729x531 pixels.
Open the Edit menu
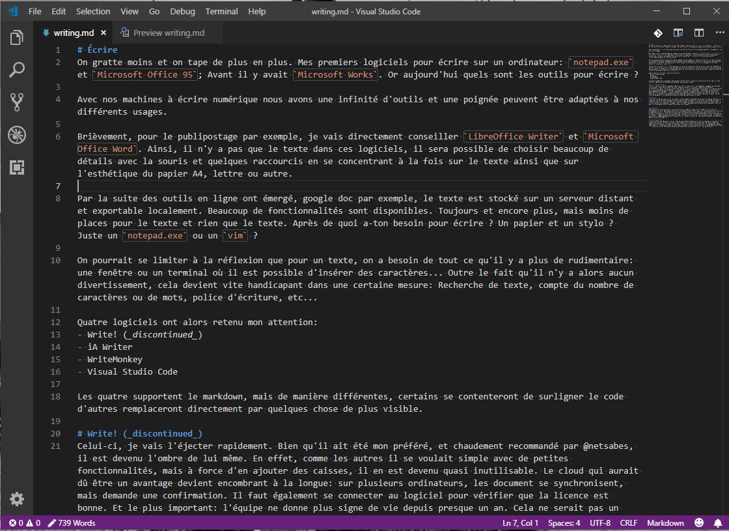[x=59, y=11]
